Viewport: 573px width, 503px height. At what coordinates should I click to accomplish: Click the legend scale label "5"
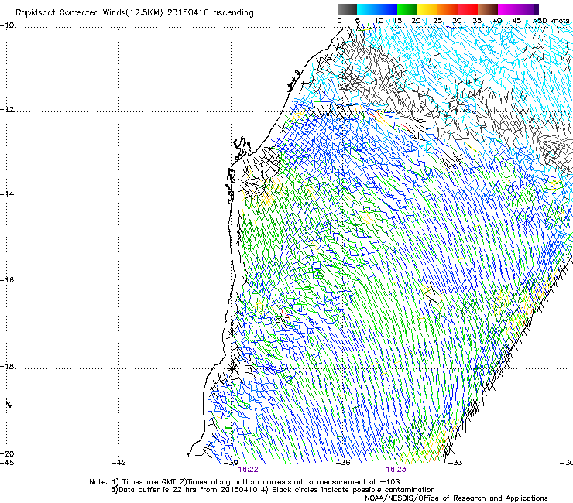point(358,21)
